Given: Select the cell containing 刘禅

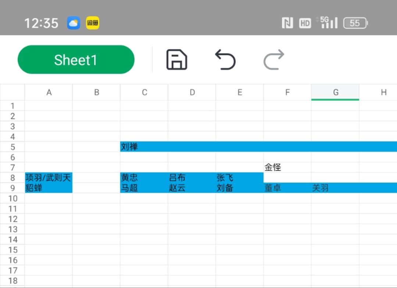Looking at the screenshot, I should (144, 147).
